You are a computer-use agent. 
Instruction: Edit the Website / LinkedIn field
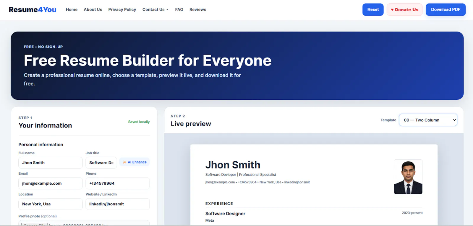[x=118, y=204]
